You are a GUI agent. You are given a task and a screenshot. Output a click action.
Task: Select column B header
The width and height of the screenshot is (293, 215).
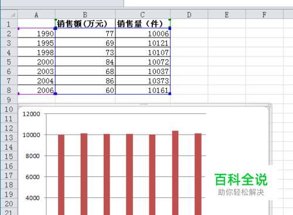point(85,15)
